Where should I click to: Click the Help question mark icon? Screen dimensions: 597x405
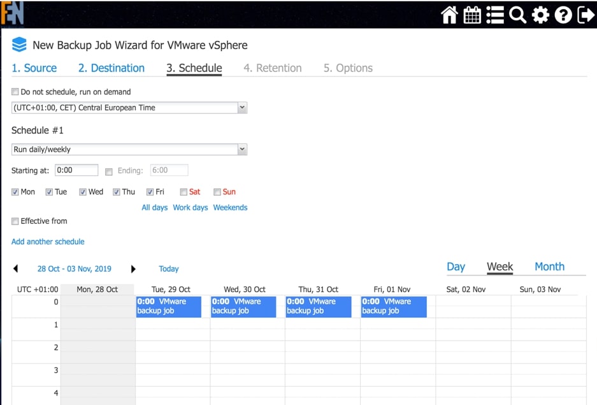pos(563,15)
